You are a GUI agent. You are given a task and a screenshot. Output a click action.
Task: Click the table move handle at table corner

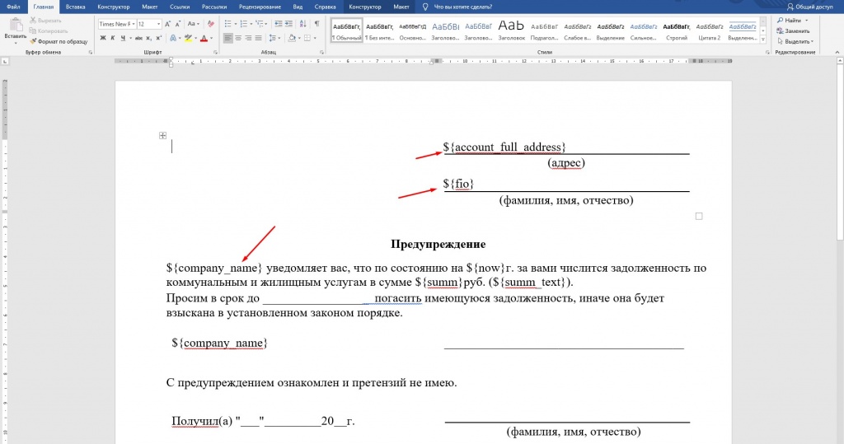[x=162, y=136]
